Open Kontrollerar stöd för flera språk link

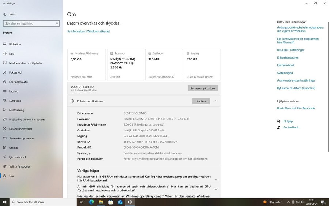(x=296, y=108)
